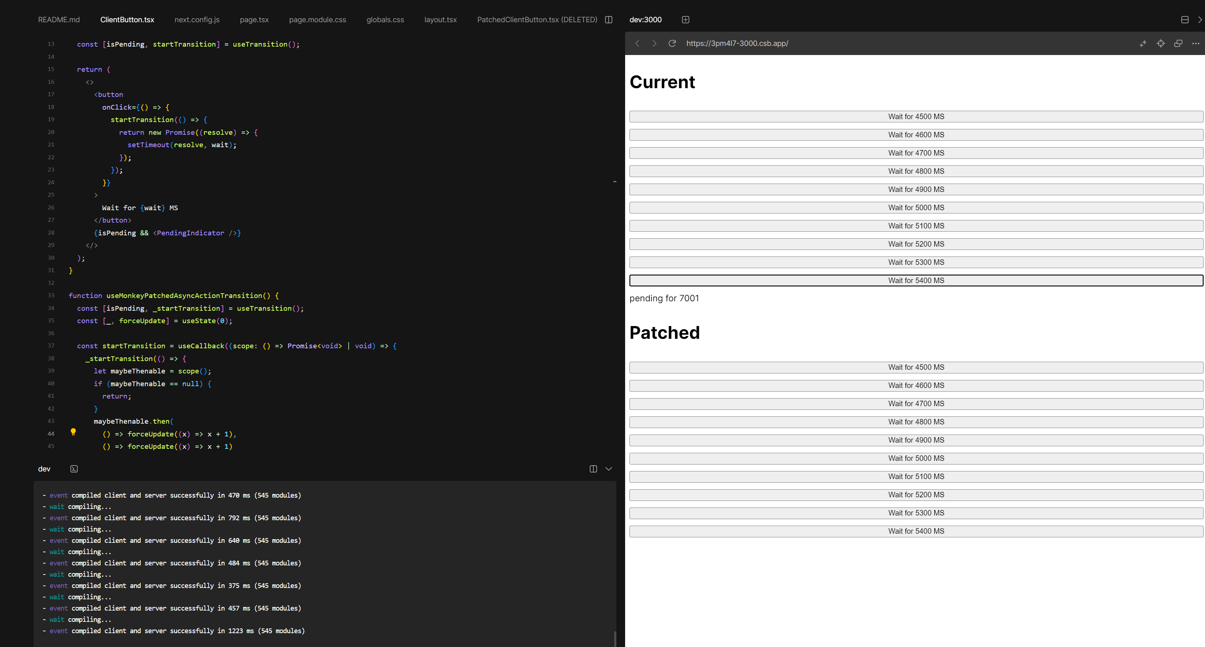Screen dimensions: 1205x647
Task: Click the browser back arrow
Action: [637, 43]
